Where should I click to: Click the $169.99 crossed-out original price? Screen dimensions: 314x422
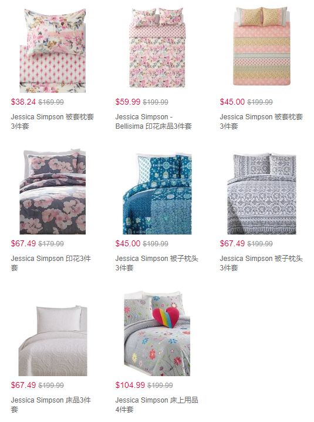51,102
